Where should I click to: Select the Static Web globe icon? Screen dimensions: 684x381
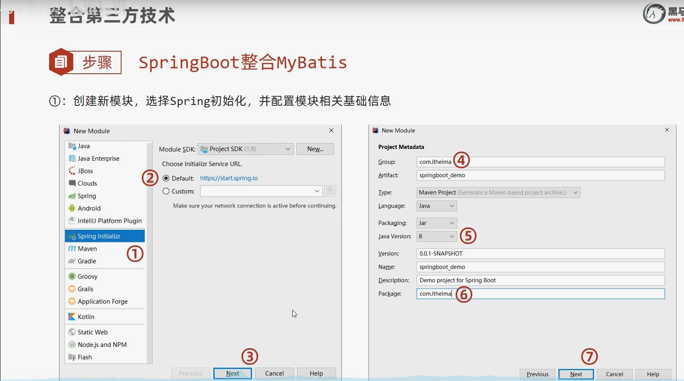click(72, 332)
